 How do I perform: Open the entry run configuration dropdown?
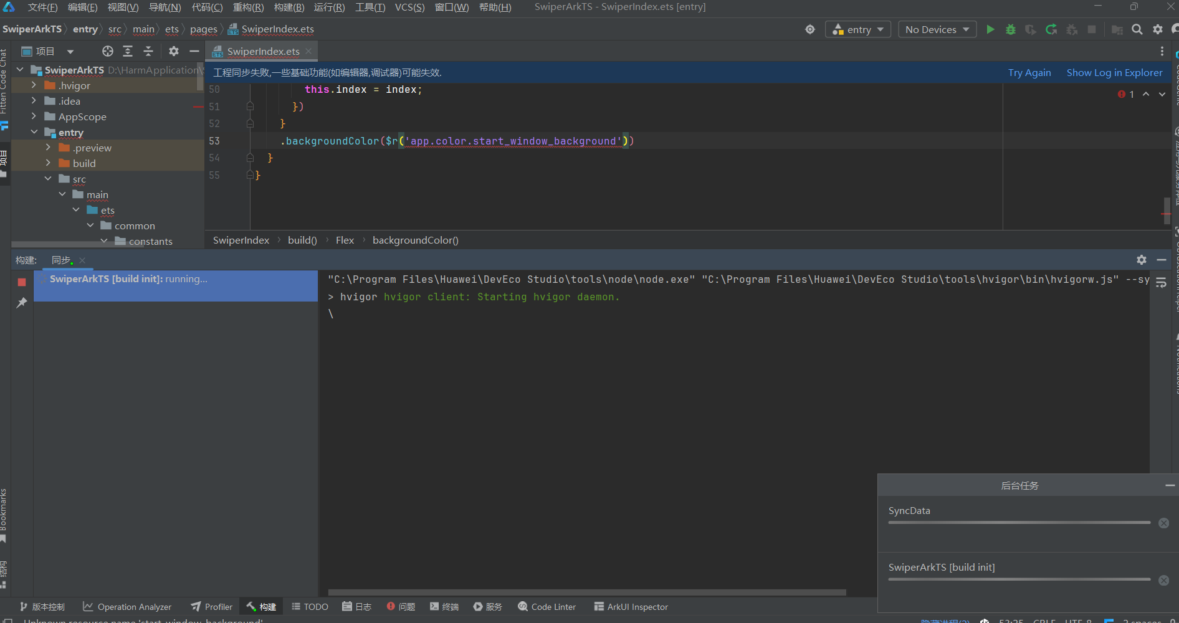click(x=858, y=29)
